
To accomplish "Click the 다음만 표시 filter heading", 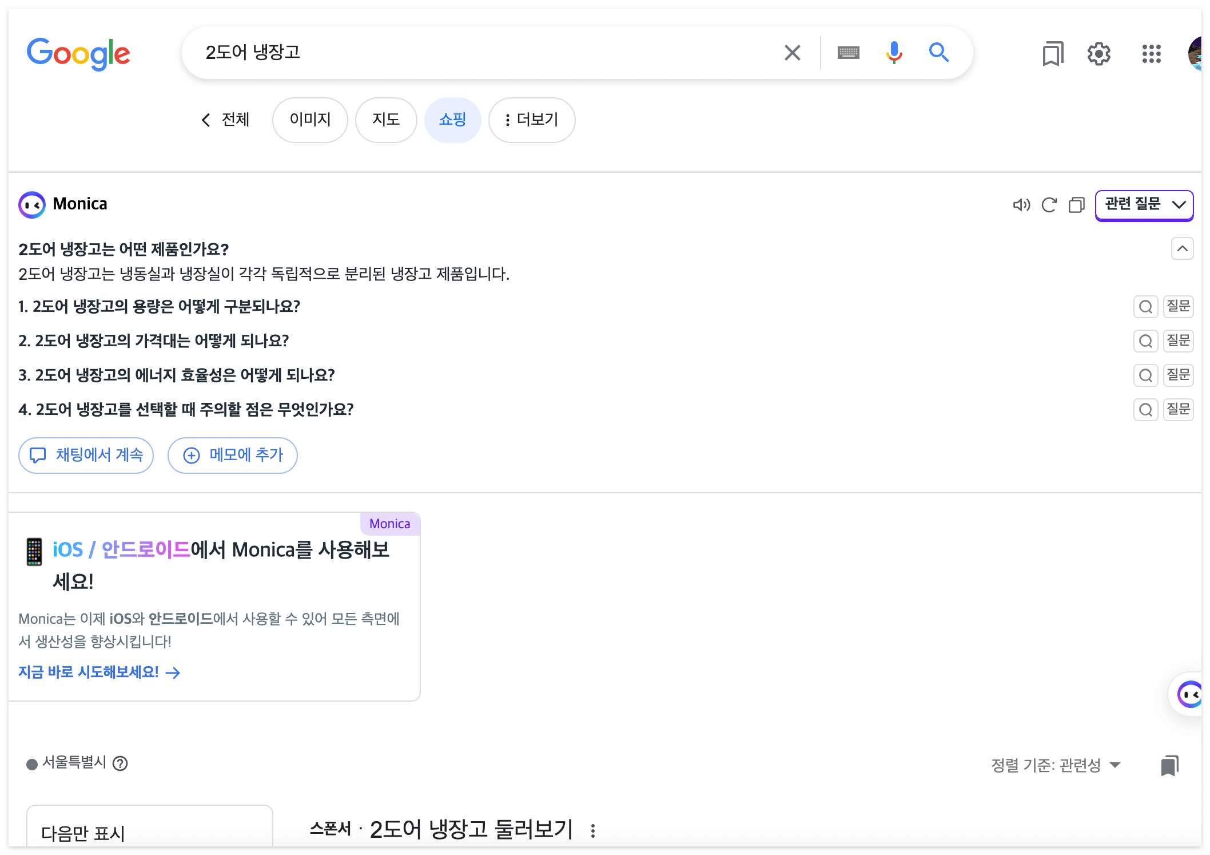I will pos(83,833).
